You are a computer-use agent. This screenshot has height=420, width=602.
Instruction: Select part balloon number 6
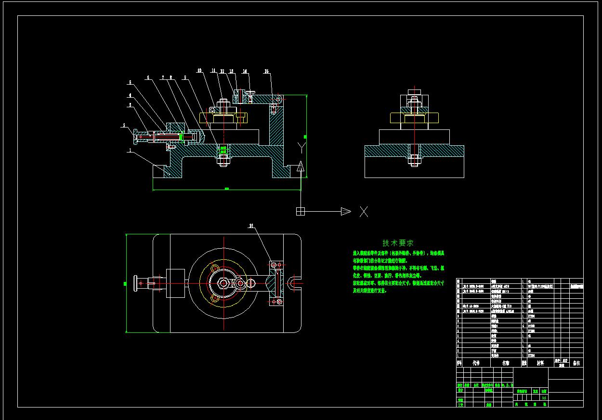148,77
